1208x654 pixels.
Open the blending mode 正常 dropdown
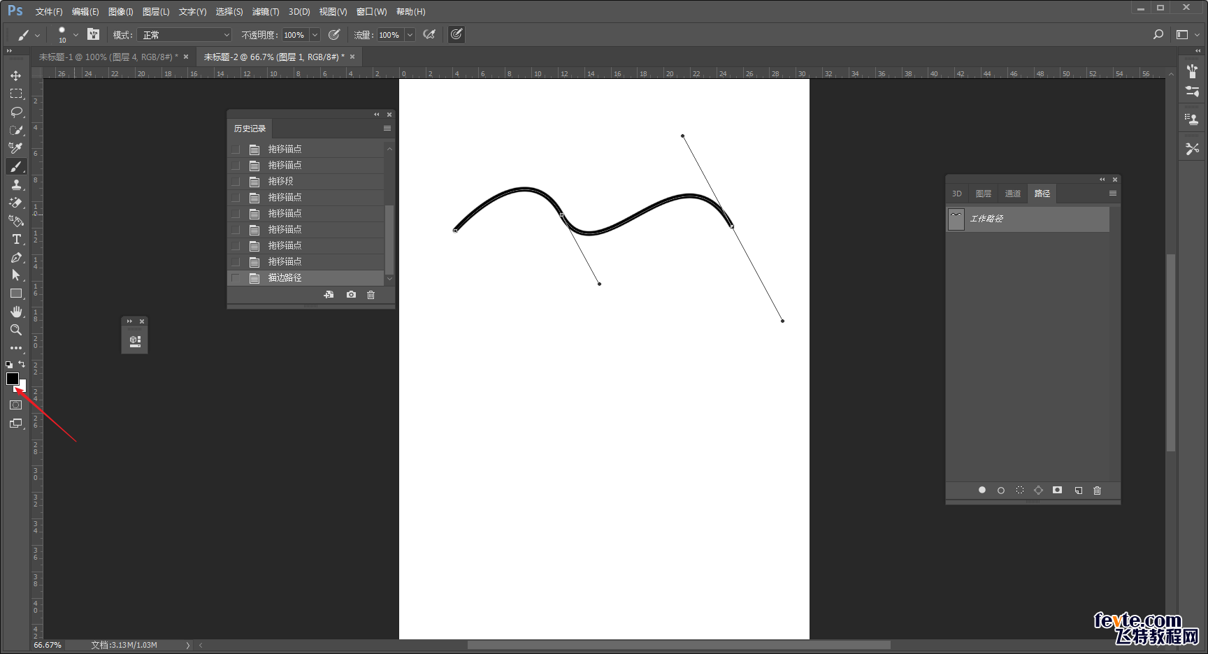tap(185, 35)
